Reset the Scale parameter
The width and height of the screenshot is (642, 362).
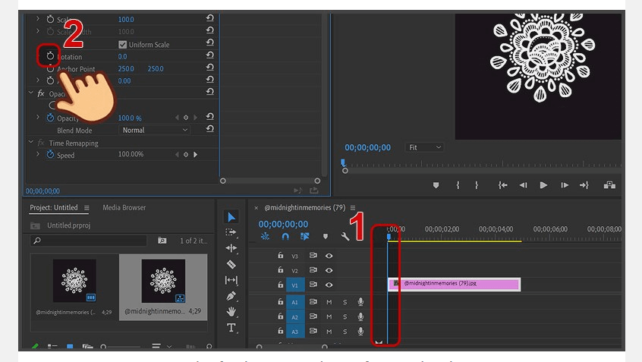pyautogui.click(x=210, y=18)
